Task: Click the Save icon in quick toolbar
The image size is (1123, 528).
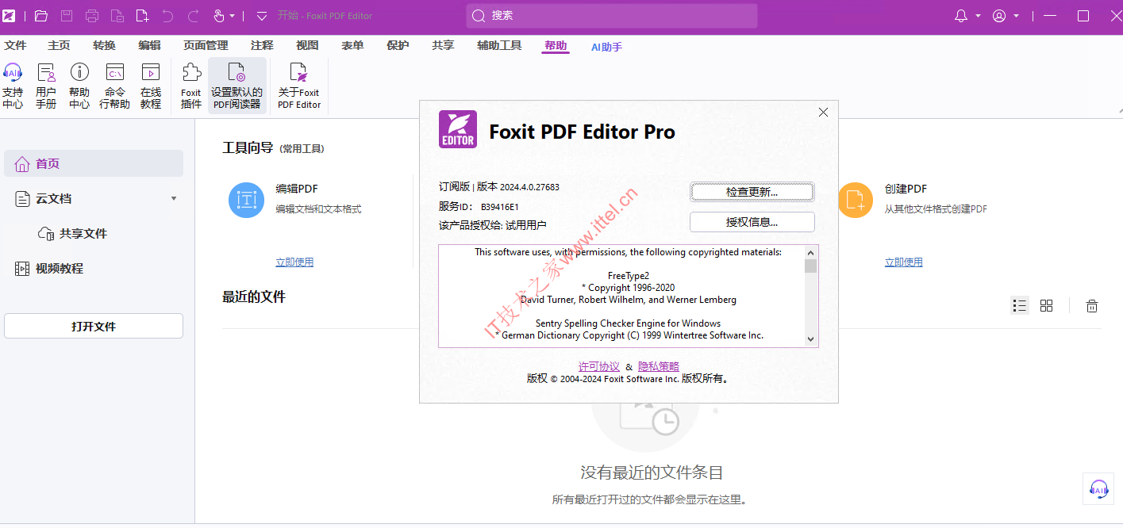Action: (67, 16)
